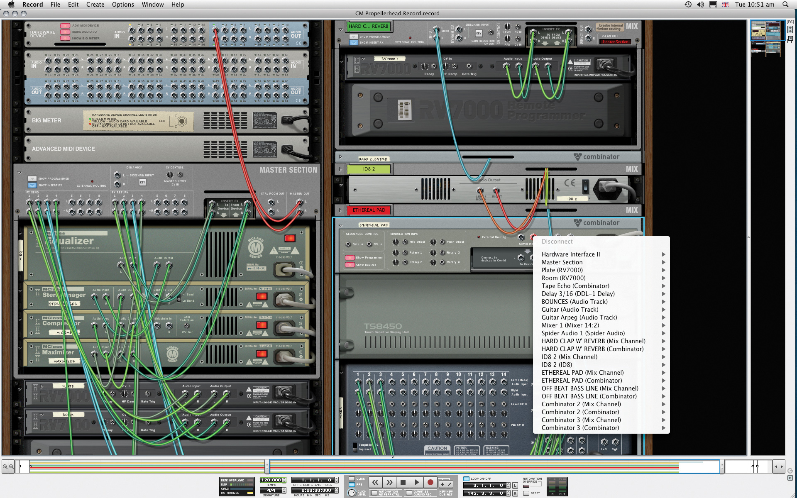Click the fast forward transport button
Viewport: 797px width, 498px height.
pyautogui.click(x=389, y=482)
